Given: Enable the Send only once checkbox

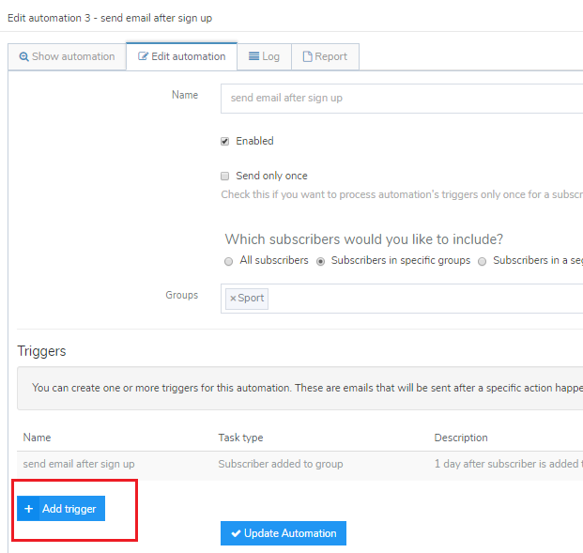Looking at the screenshot, I should (225, 176).
